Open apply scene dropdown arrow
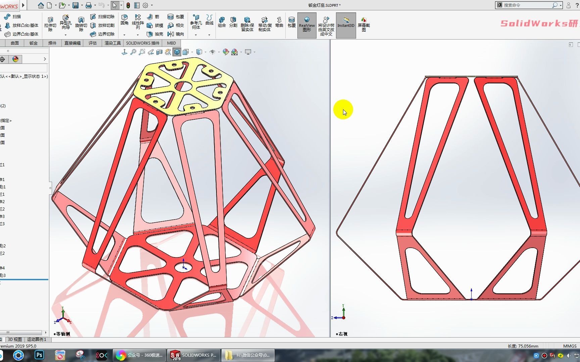Image resolution: width=580 pixels, height=362 pixels. point(241,52)
